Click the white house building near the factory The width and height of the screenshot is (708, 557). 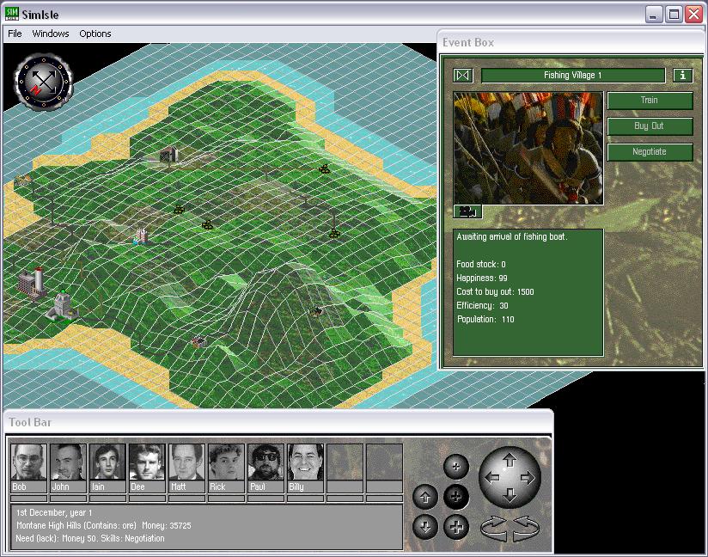coord(64,306)
